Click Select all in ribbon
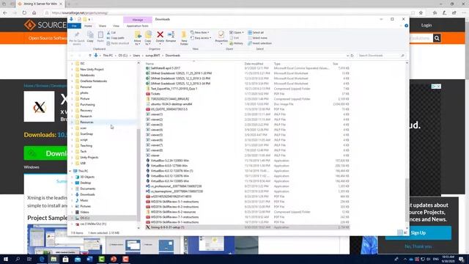Viewport: 469px width, 264px height. tap(256, 32)
